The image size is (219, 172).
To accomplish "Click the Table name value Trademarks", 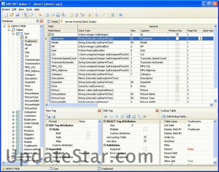I will click(194, 121).
